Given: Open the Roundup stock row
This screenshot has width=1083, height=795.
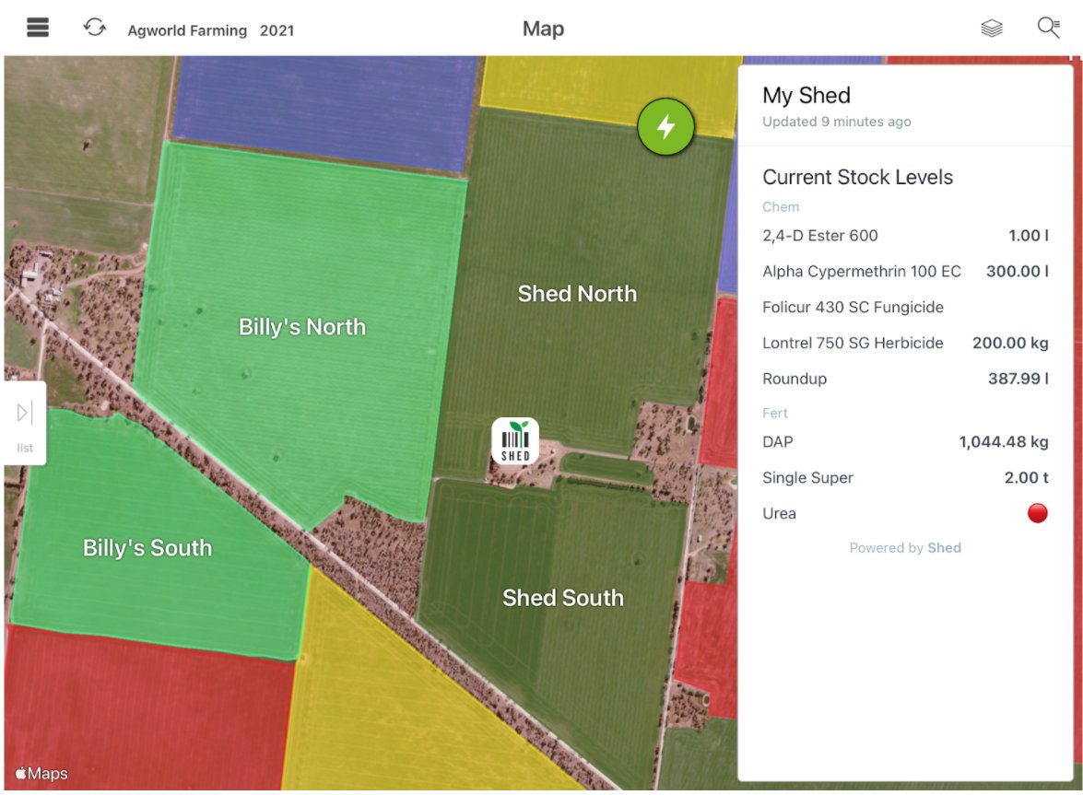Looking at the screenshot, I should tap(905, 379).
